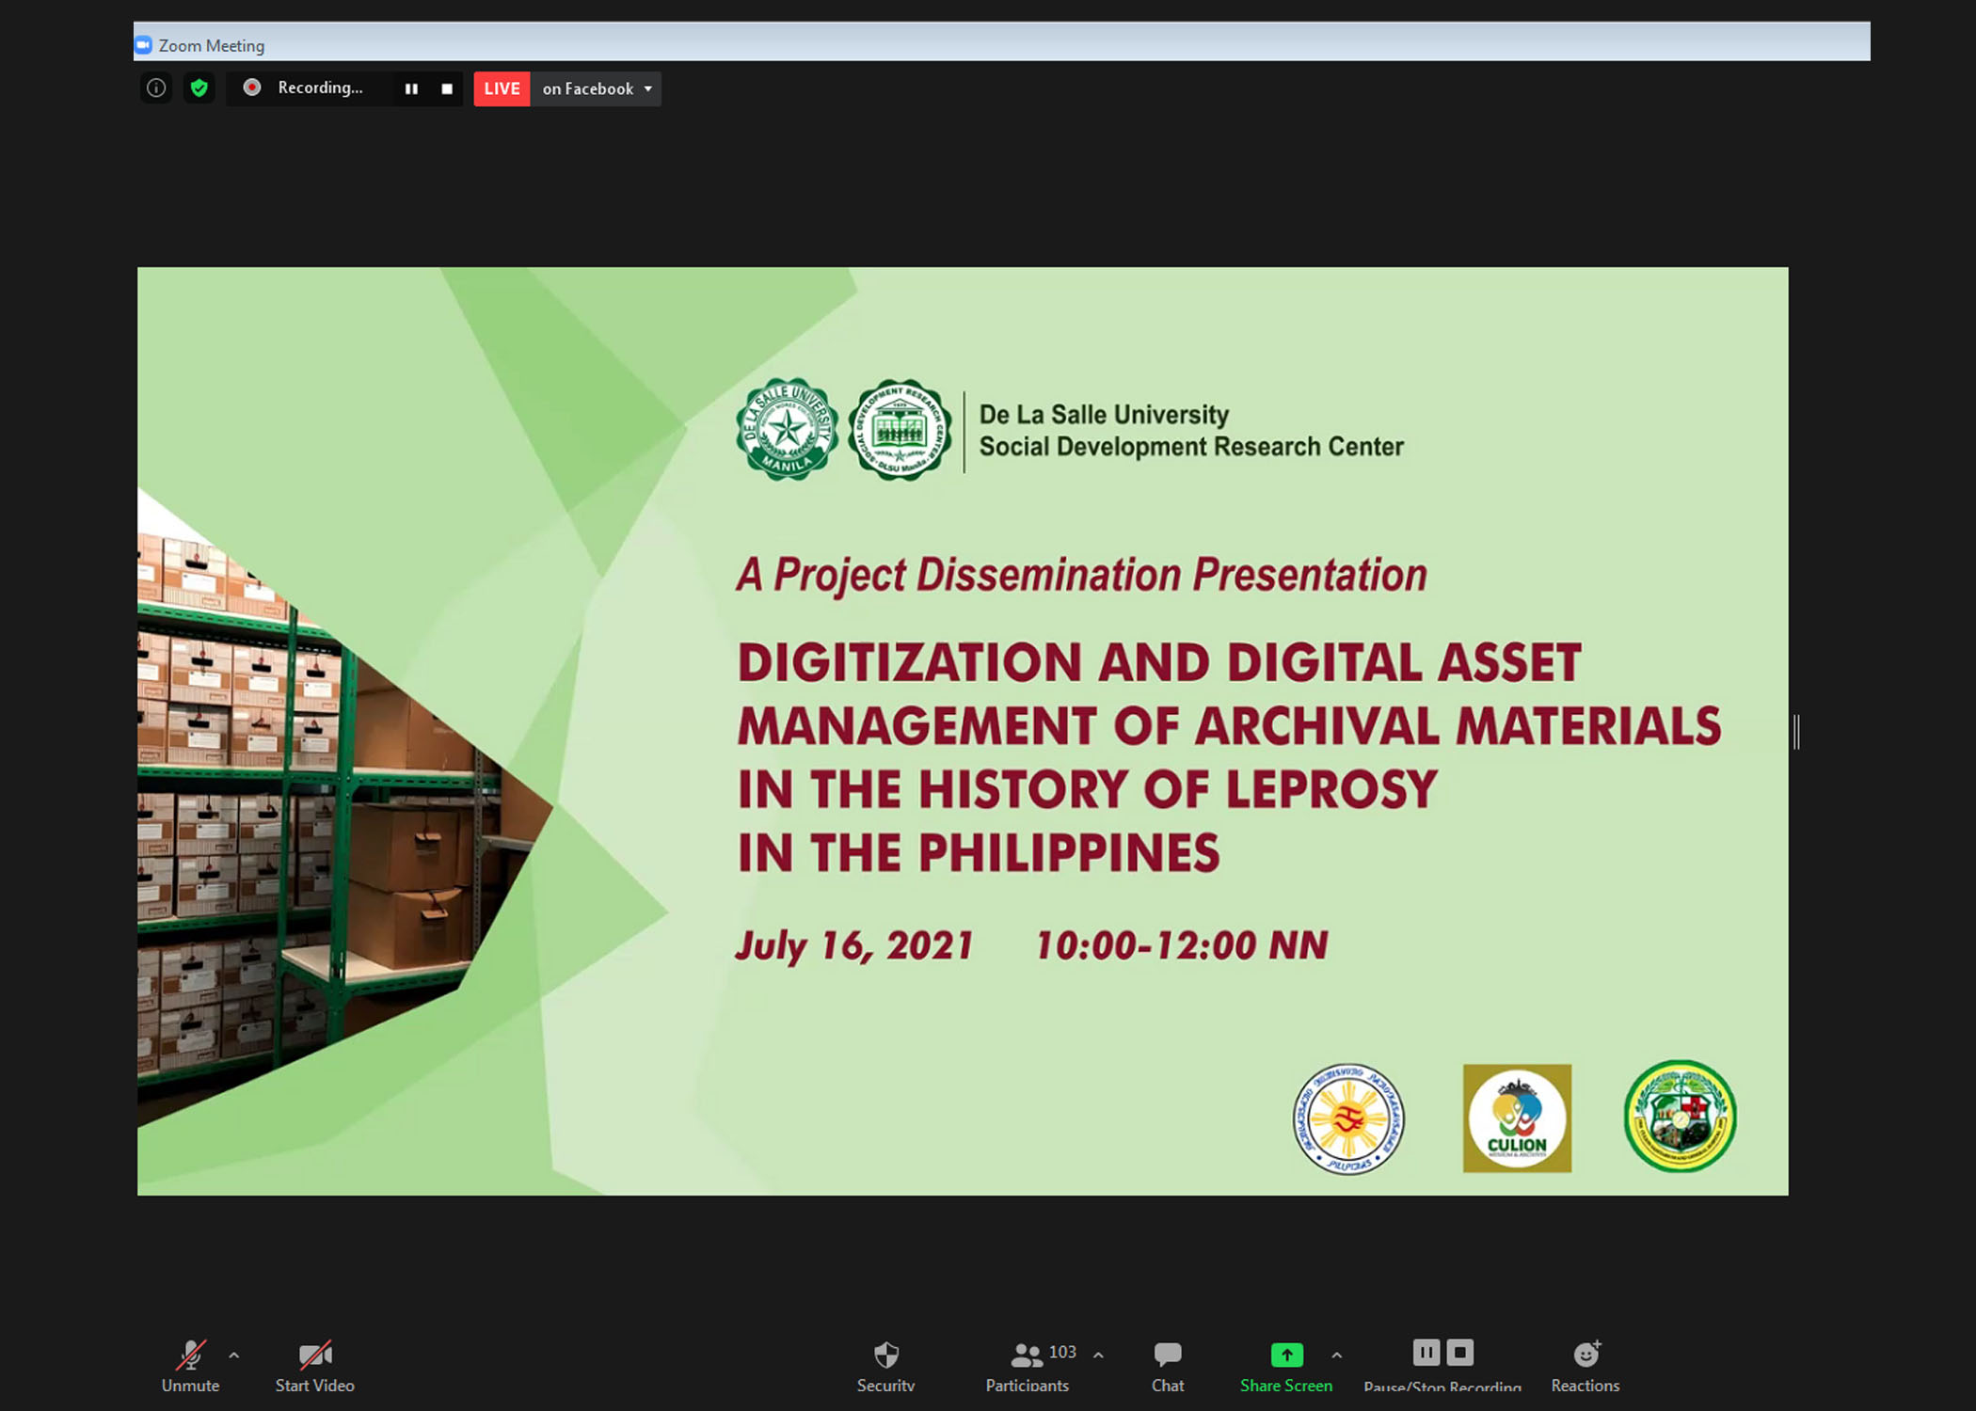The height and width of the screenshot is (1411, 1976).
Task: Click the panel resize handle at right
Action: [x=1796, y=732]
